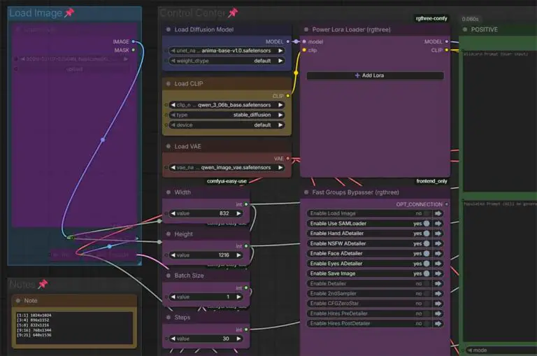Click the OPT_CONNECTION output slot
The height and width of the screenshot is (356, 537).
coord(447,204)
